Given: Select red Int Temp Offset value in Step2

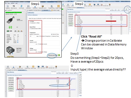Looking at the screenshot, I should 111,21.
